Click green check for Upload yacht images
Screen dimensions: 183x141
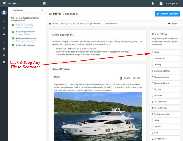pyautogui.click(x=13, y=32)
